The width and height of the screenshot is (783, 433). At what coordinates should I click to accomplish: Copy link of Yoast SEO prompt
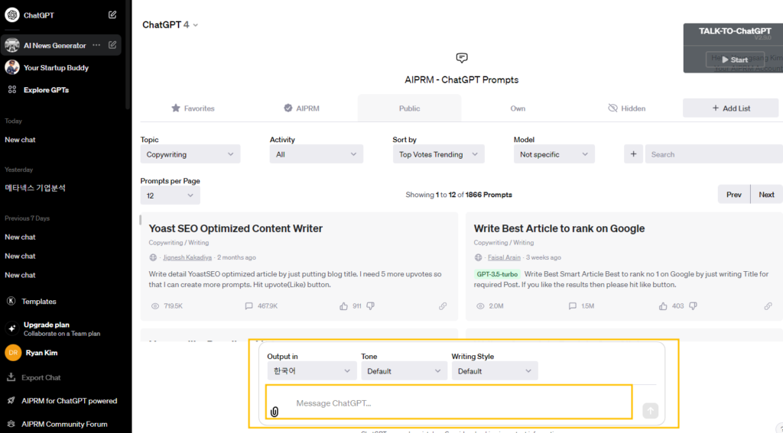coord(443,305)
